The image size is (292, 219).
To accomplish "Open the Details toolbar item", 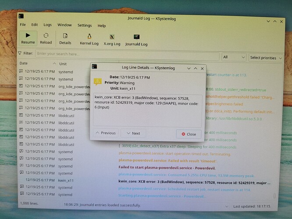I will pyautogui.click(x=65, y=39).
